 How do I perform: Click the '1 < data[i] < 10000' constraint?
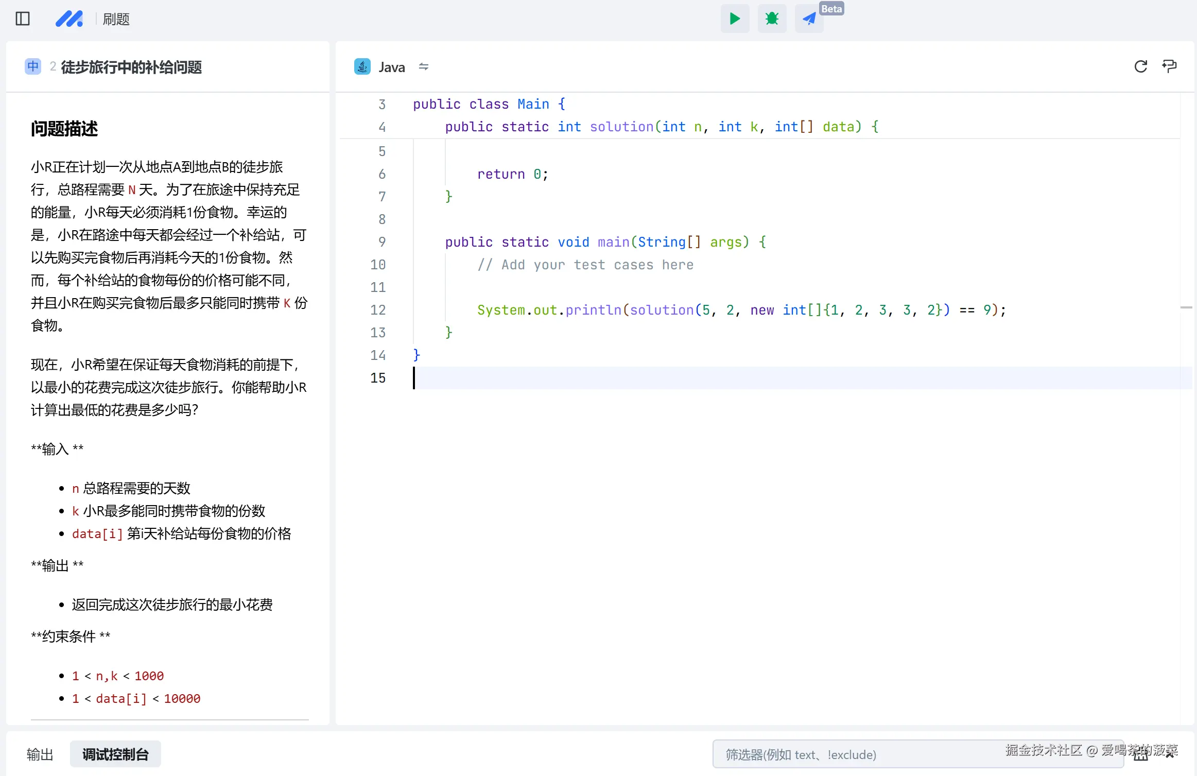136,698
